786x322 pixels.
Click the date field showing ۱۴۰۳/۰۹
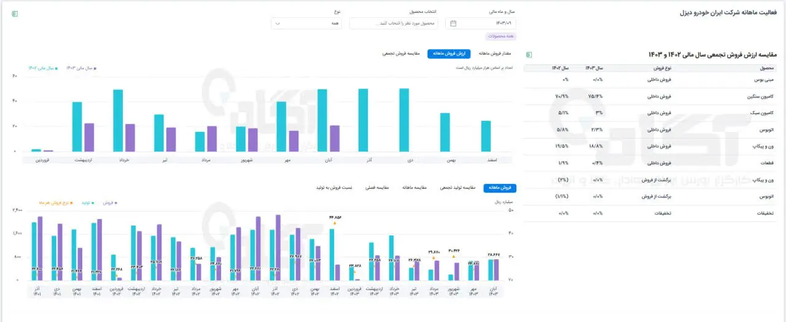481,23
